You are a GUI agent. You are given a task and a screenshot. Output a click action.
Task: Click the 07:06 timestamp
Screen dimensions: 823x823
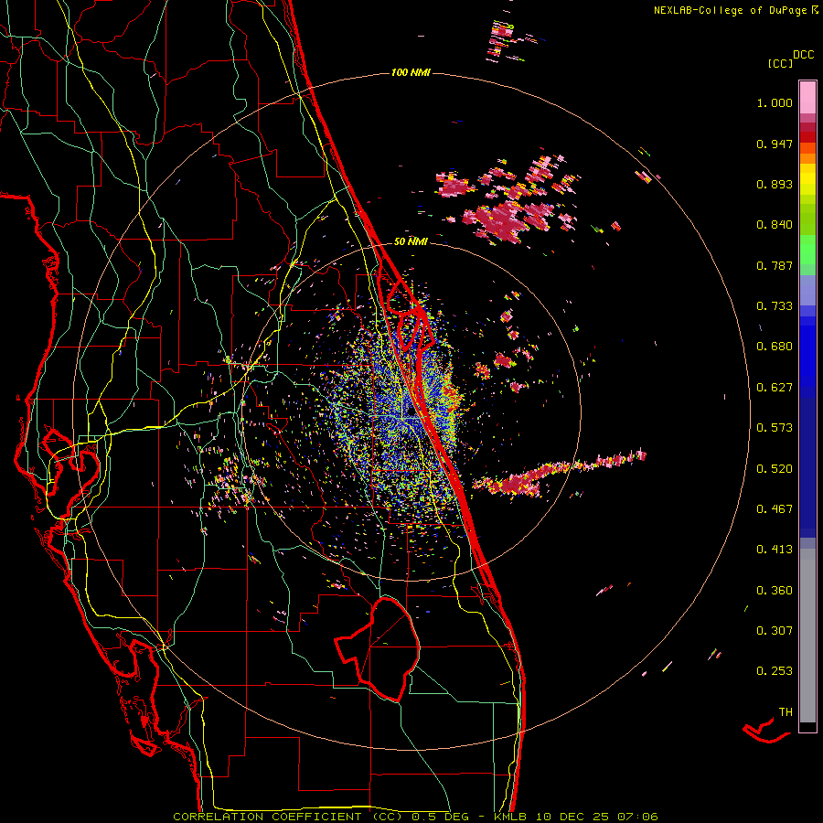click(636, 817)
